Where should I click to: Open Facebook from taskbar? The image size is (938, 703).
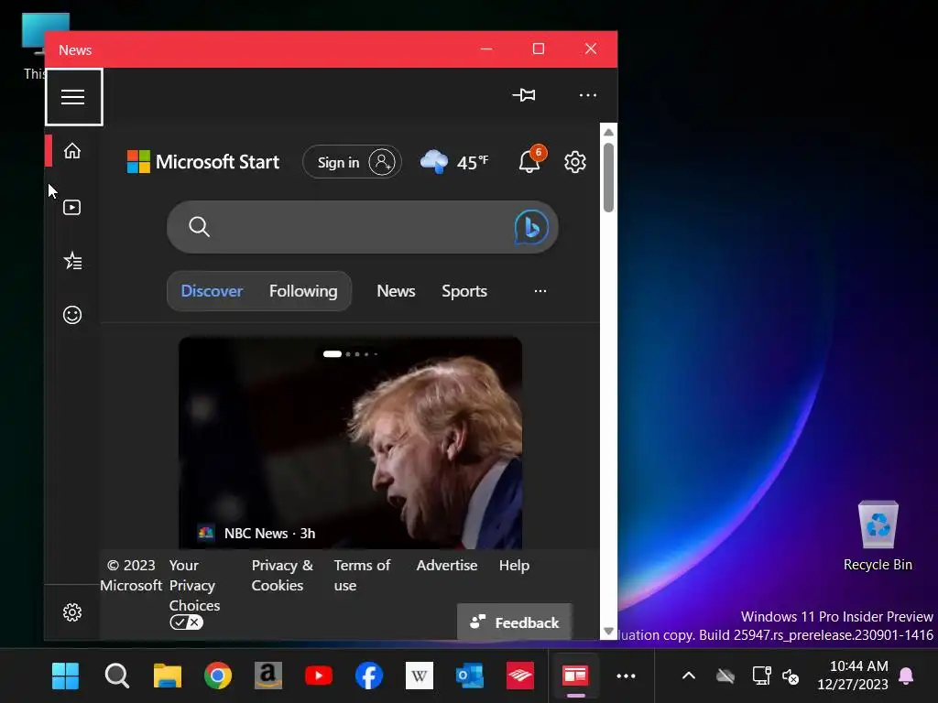point(369,676)
